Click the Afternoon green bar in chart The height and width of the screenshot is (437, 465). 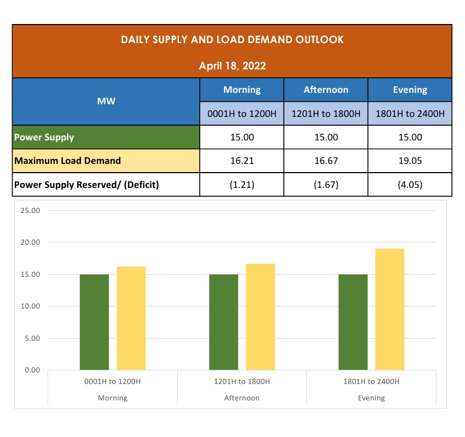[x=223, y=322]
